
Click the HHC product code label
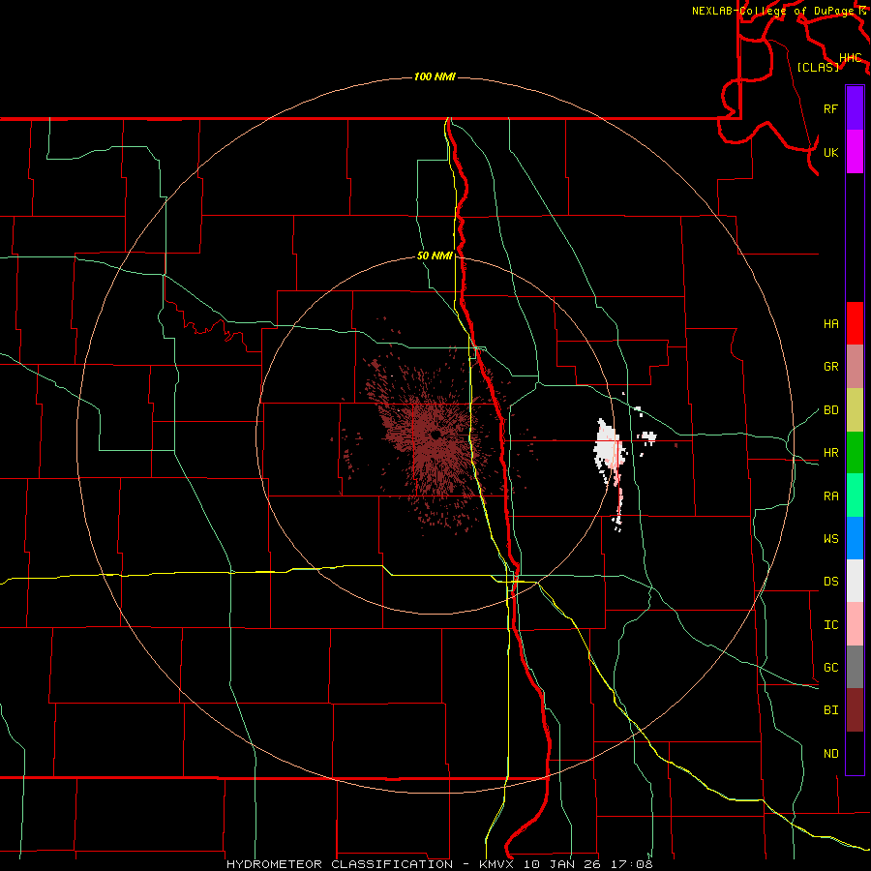coord(850,58)
